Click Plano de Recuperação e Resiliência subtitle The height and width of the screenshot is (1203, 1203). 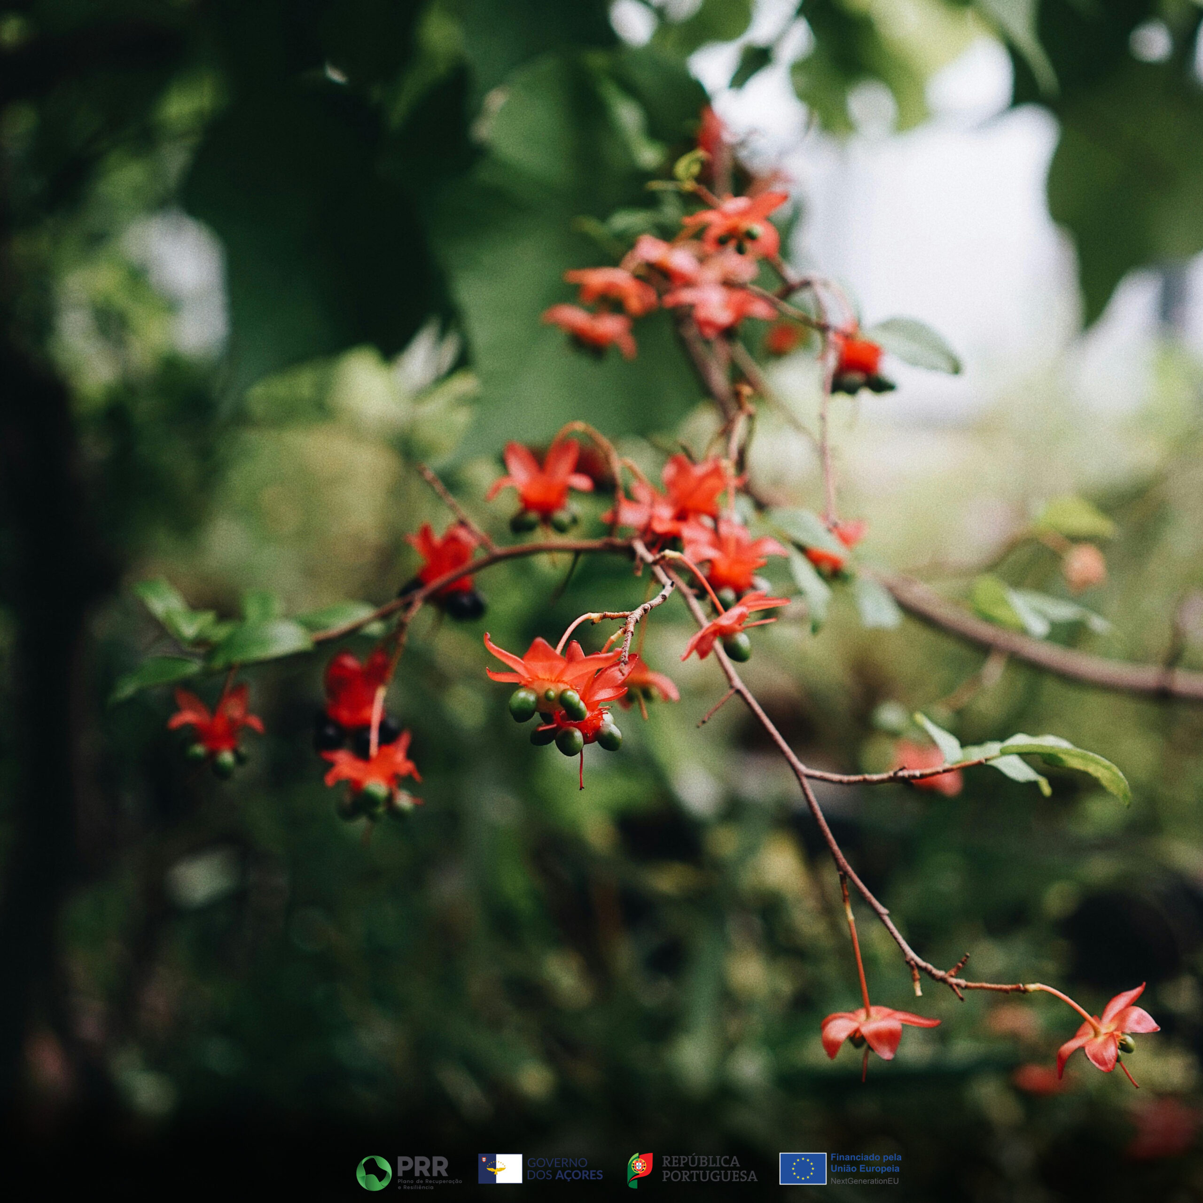pyautogui.click(x=430, y=1183)
